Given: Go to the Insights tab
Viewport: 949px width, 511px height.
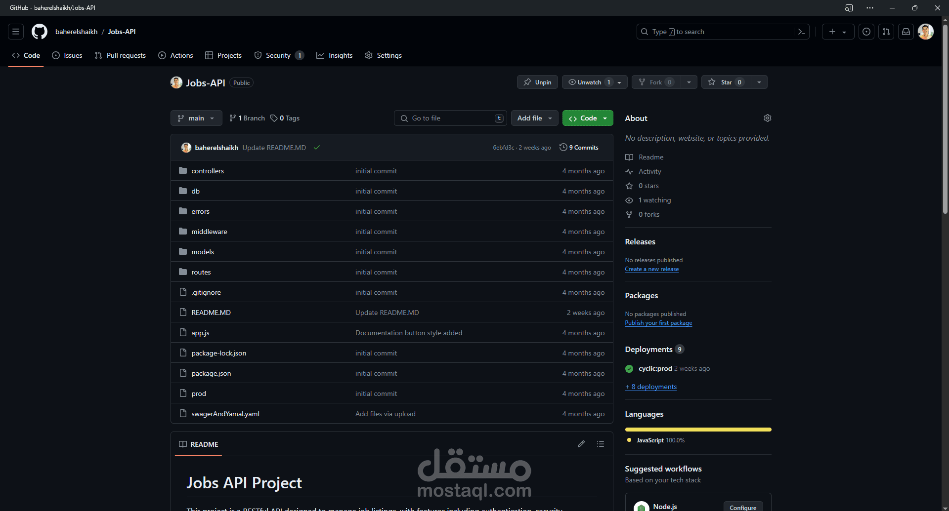Looking at the screenshot, I should point(335,55).
